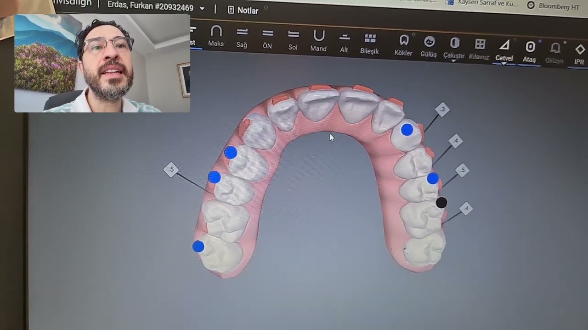This screenshot has width=588, height=330.
Task: Open the Bileşik combined view
Action: click(x=370, y=44)
